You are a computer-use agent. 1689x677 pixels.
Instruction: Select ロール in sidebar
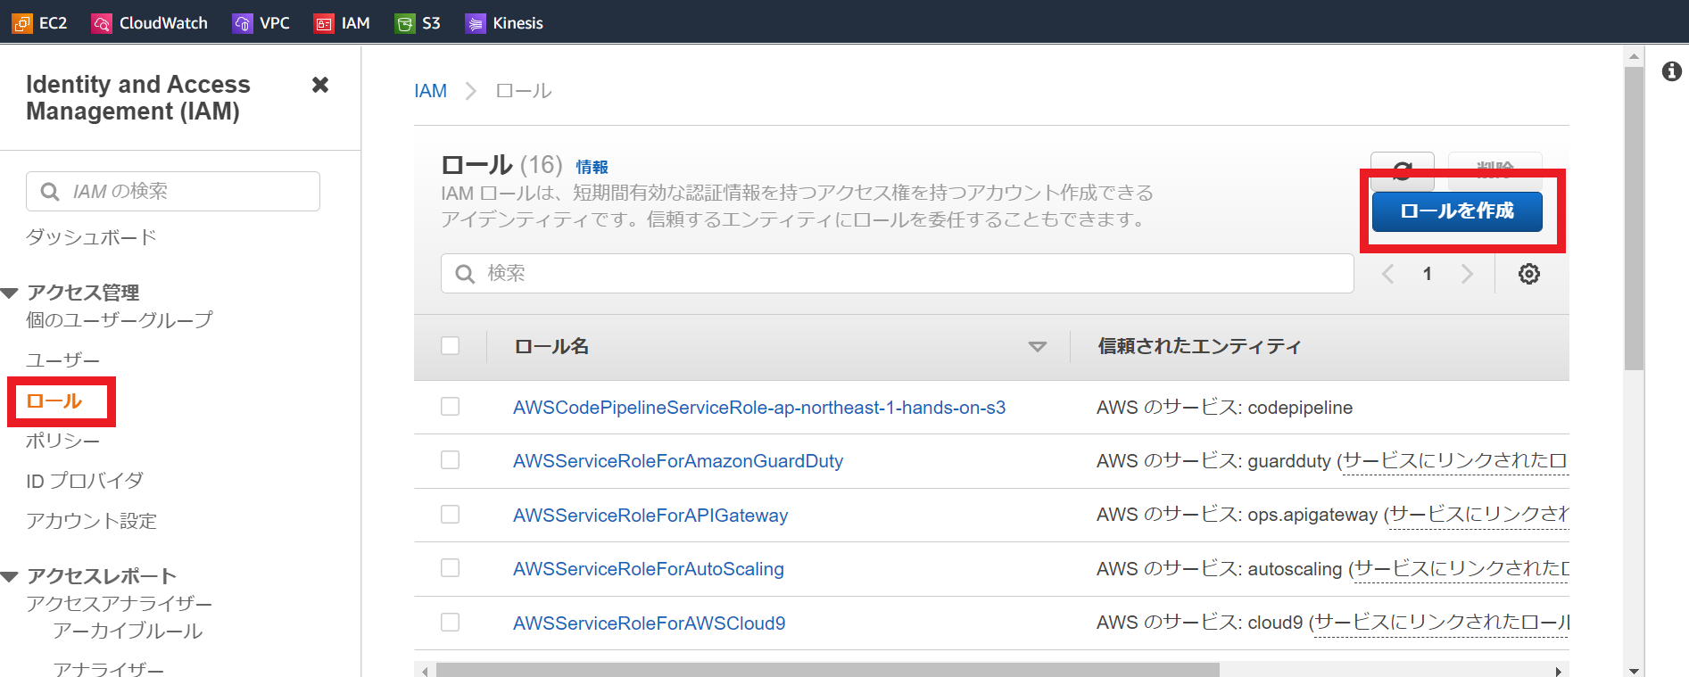(54, 401)
